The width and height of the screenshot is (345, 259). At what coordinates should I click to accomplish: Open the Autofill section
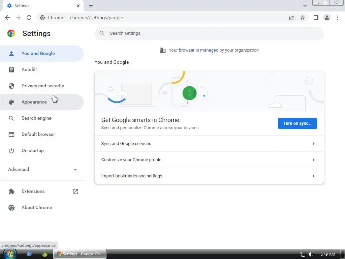point(42,69)
